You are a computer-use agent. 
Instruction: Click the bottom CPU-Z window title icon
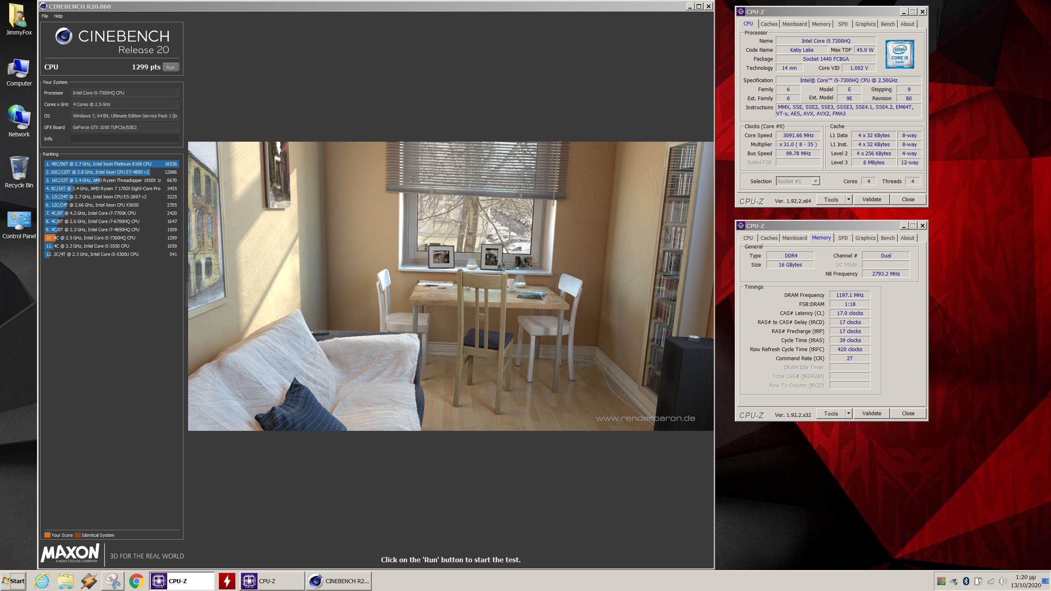click(741, 225)
